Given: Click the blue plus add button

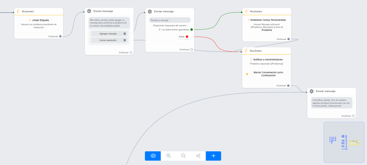Looking at the screenshot, I should click(x=214, y=156).
